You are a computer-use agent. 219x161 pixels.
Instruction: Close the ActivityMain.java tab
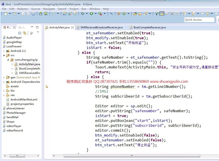[72, 27]
